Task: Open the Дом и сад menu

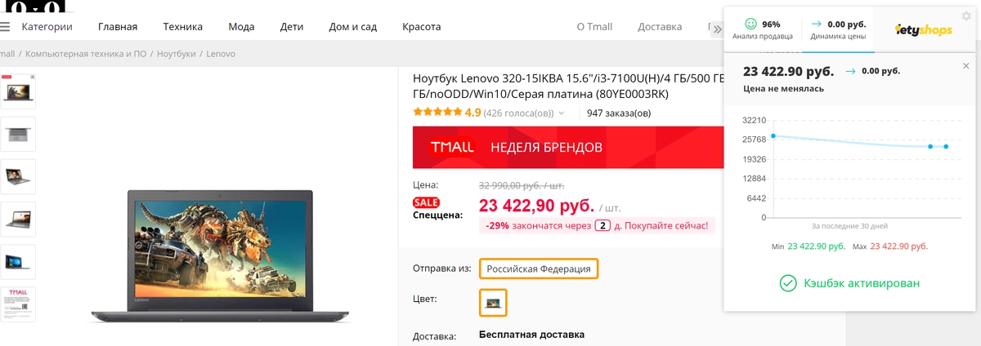Action: click(352, 26)
